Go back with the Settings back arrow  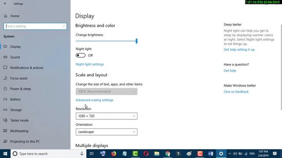point(5,4)
